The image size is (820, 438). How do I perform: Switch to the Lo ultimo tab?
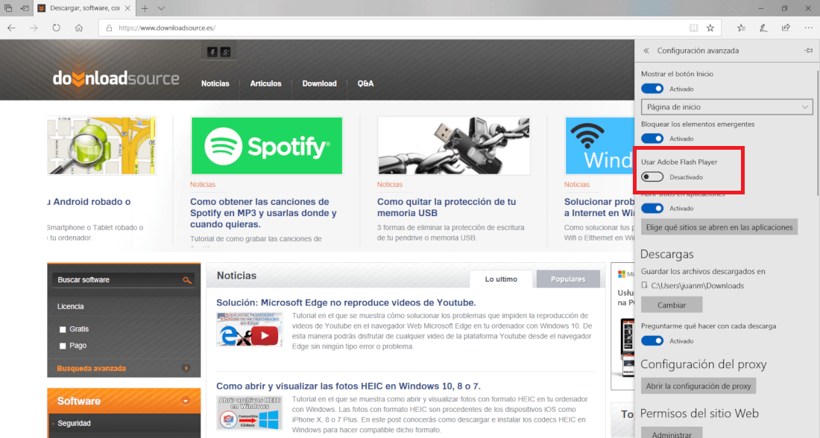(x=501, y=279)
